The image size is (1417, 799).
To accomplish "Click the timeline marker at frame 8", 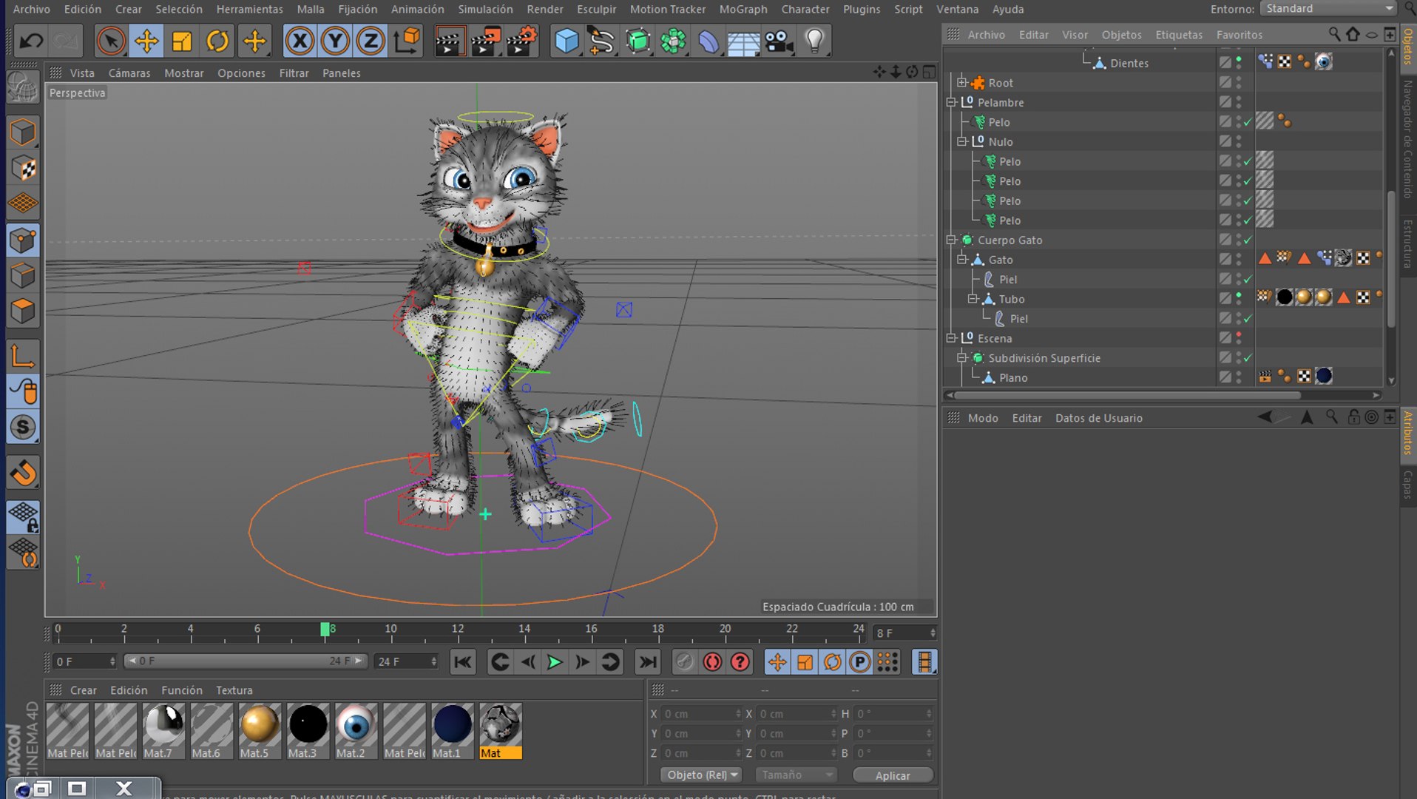I will (x=325, y=629).
